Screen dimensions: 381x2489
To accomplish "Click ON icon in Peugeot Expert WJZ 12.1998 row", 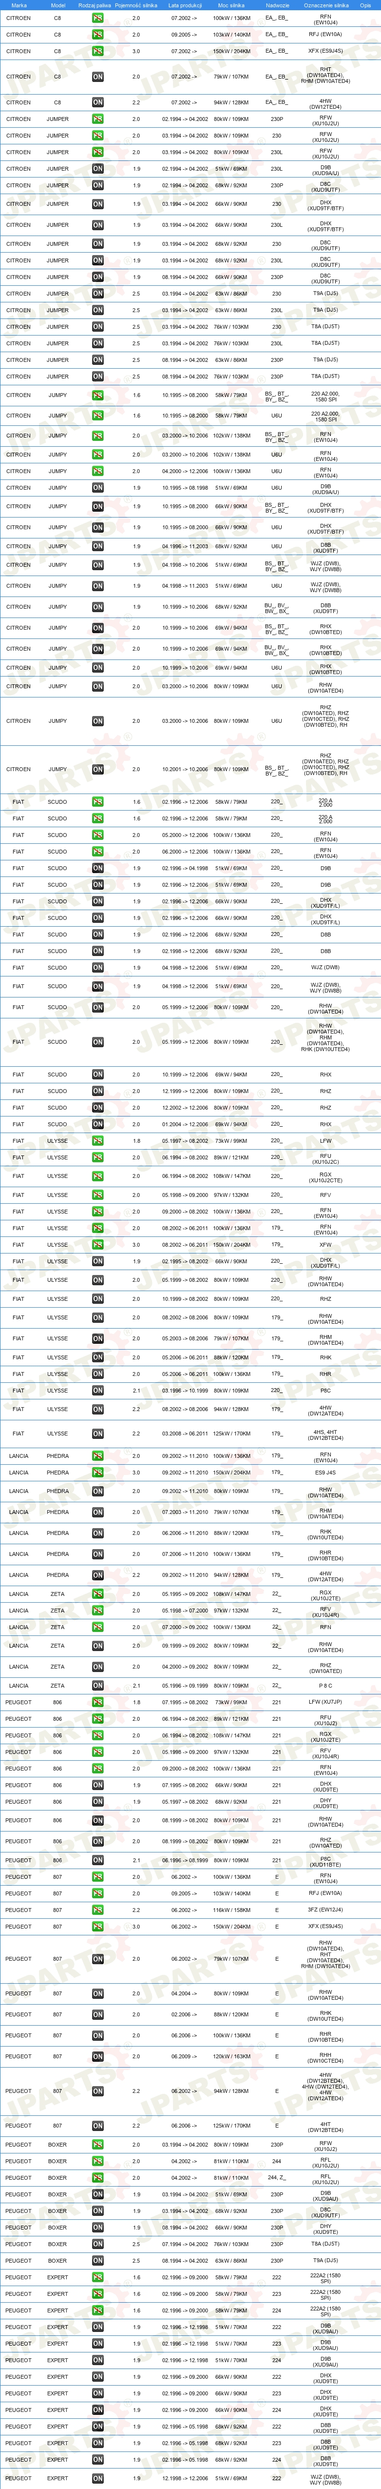I will click(97, 2478).
